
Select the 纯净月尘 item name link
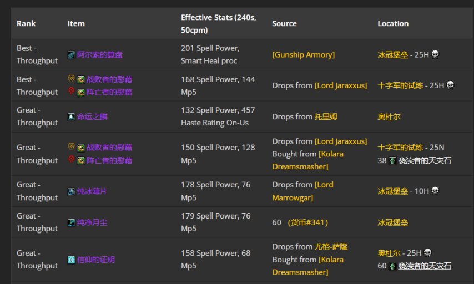click(92, 222)
